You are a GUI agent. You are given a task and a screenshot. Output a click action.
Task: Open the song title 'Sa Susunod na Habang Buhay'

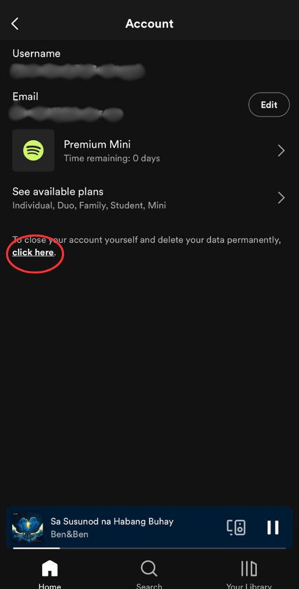112,522
